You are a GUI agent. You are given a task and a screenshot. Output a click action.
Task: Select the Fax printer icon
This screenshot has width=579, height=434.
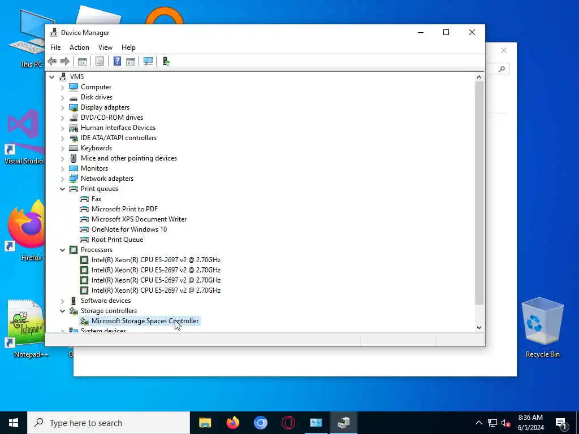tap(84, 199)
